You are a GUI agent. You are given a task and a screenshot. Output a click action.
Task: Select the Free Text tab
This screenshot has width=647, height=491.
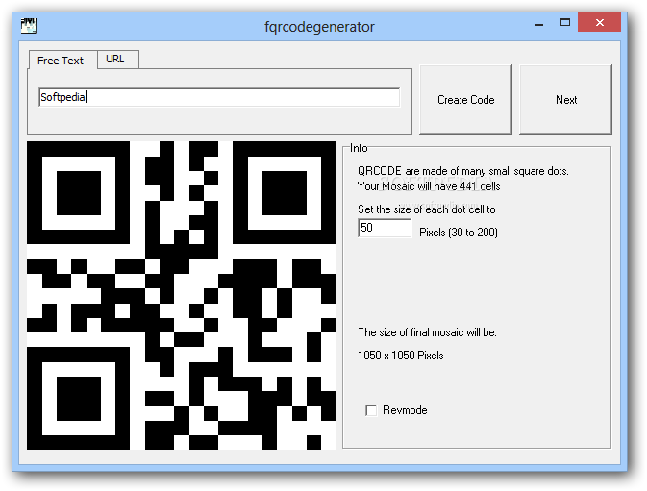click(x=62, y=61)
